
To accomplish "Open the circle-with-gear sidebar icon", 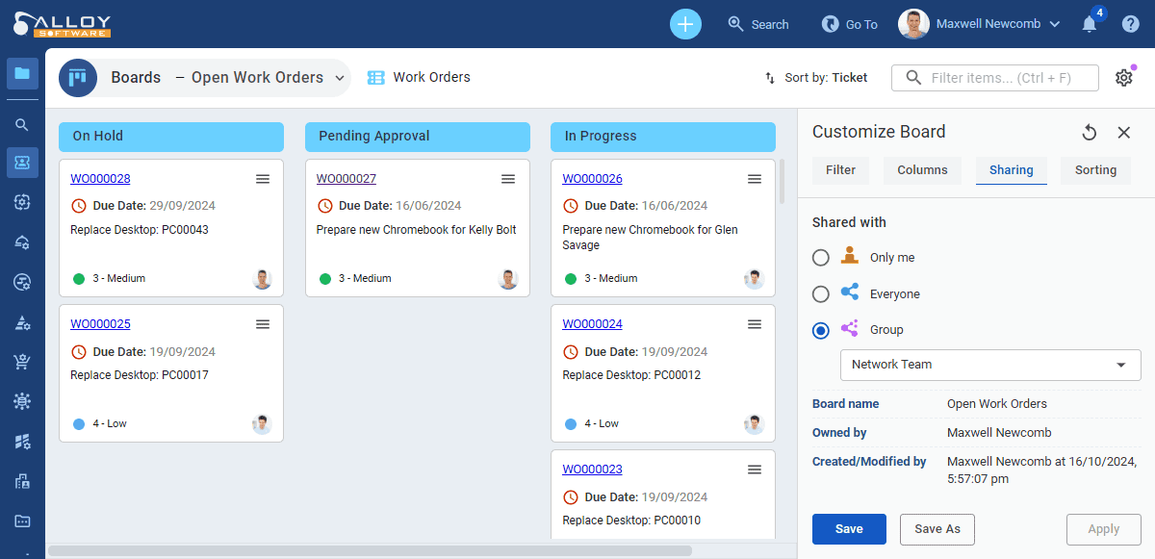I will click(22, 281).
